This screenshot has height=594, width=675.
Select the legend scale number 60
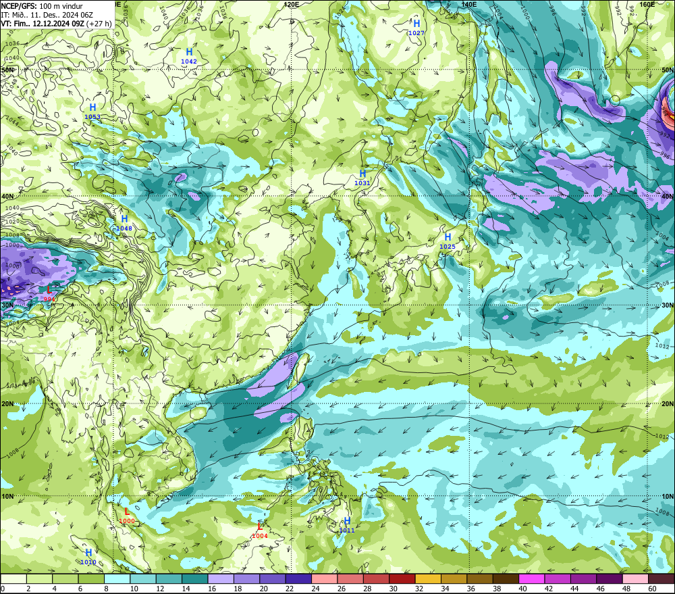(x=652, y=589)
